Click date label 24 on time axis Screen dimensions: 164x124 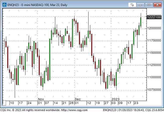pos(29,103)
